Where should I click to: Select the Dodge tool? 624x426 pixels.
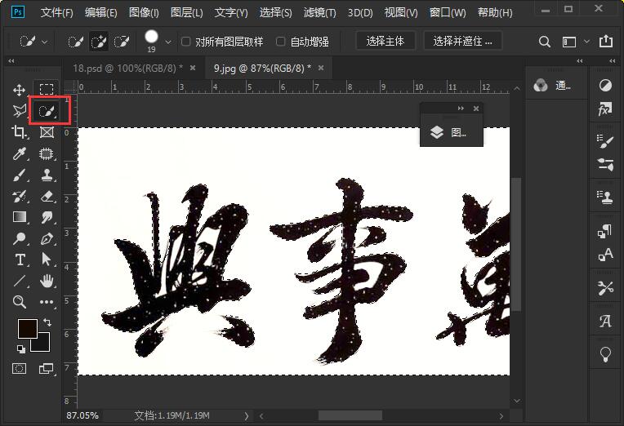pyautogui.click(x=19, y=238)
